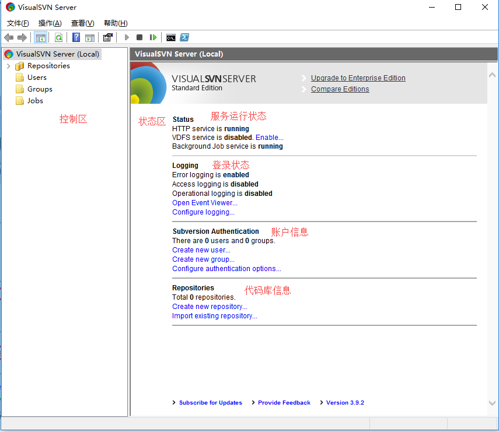Screen dimensions: 499x432
Task: Click Create new group... link
Action: (x=203, y=259)
